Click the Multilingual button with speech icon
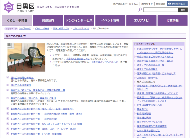Image resolution: width=190 pixels, height=138 pixels. (x=177, y=4)
